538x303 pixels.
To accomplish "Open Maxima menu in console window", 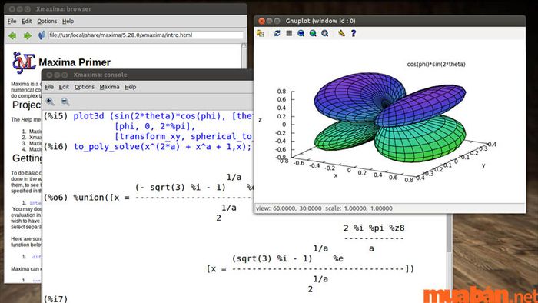I will coord(109,87).
